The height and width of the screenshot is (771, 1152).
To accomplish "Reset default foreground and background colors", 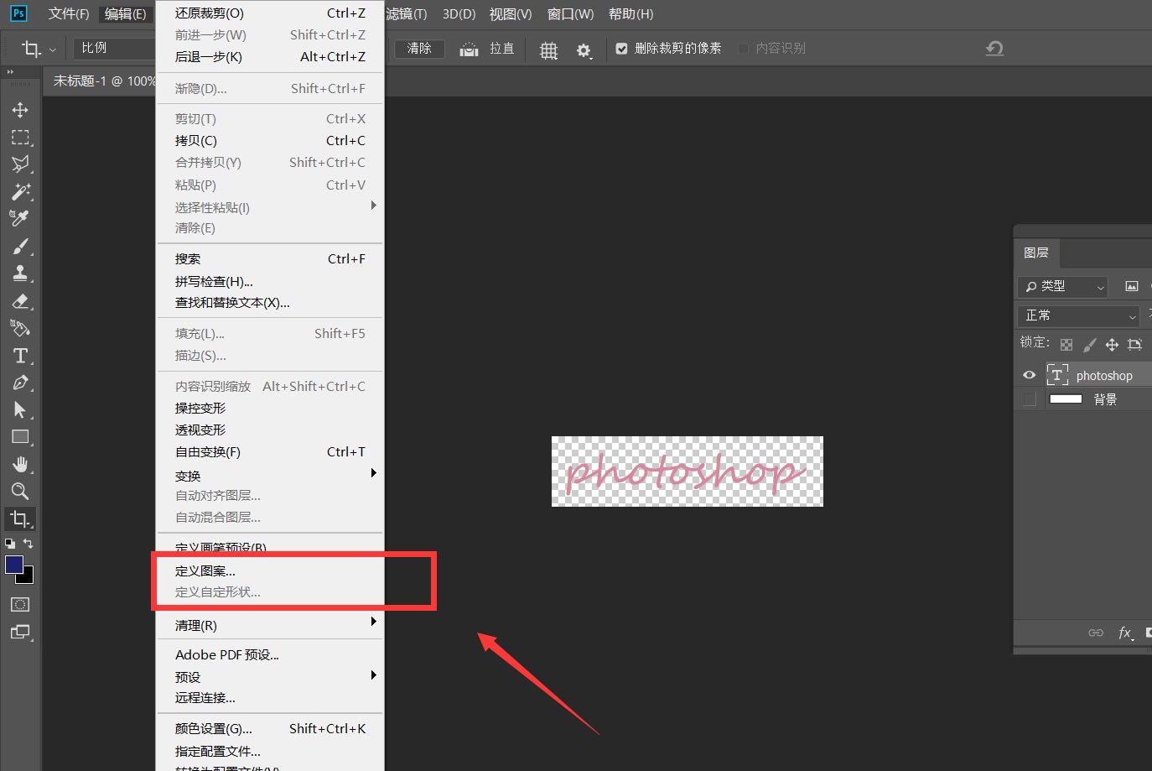I will coord(10,544).
